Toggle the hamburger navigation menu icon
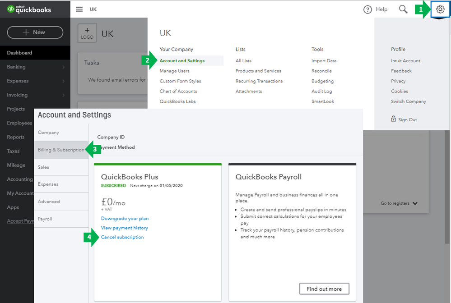Viewport: 451px width, 303px height. point(79,9)
